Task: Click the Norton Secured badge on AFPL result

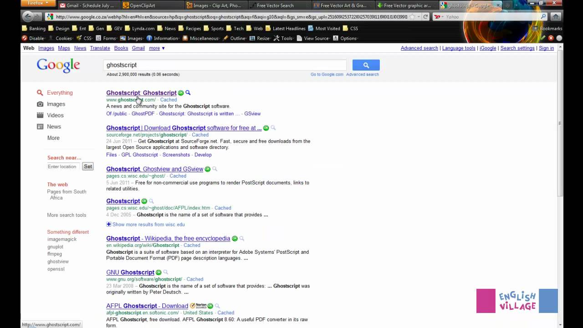Action: 198,306
